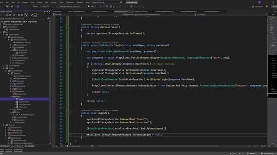Open the Breakpoints tab
Viewport: 277px width, 155px height.
pyautogui.click(x=18, y=149)
